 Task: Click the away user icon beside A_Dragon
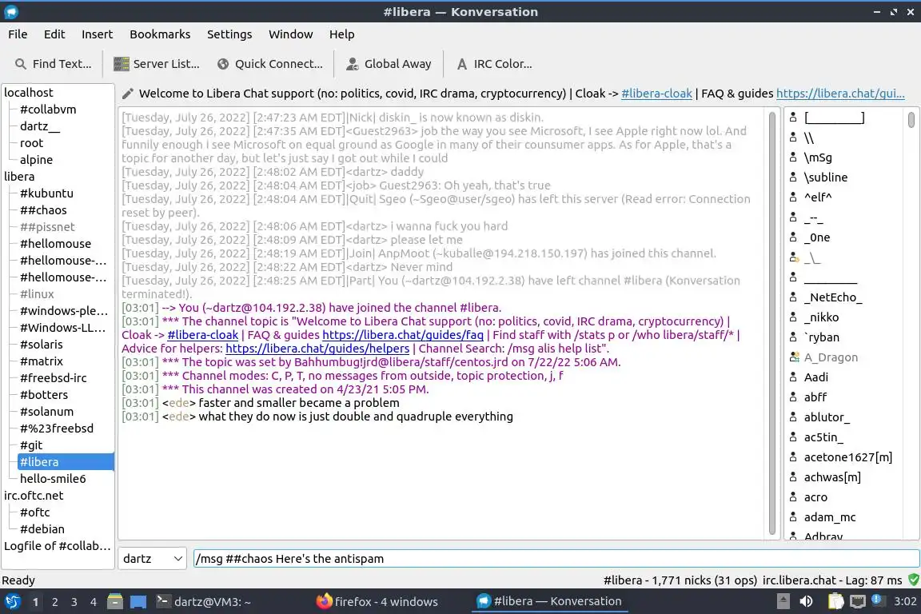coord(794,357)
